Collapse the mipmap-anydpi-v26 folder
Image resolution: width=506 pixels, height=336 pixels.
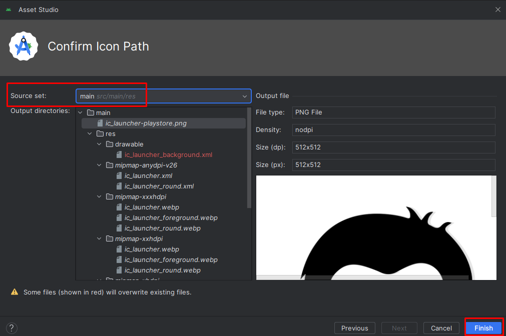[x=99, y=165]
